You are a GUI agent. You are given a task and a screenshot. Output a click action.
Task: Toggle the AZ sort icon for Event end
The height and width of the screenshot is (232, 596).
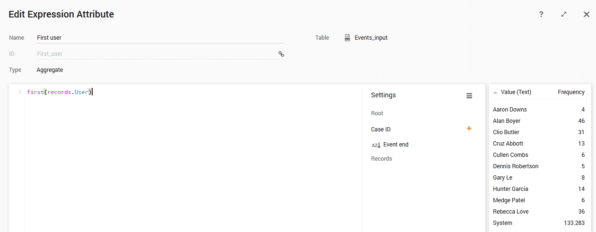pyautogui.click(x=376, y=145)
